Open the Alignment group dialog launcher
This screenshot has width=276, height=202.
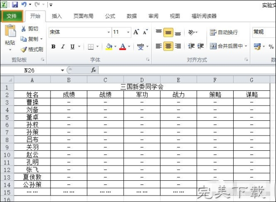247,59
